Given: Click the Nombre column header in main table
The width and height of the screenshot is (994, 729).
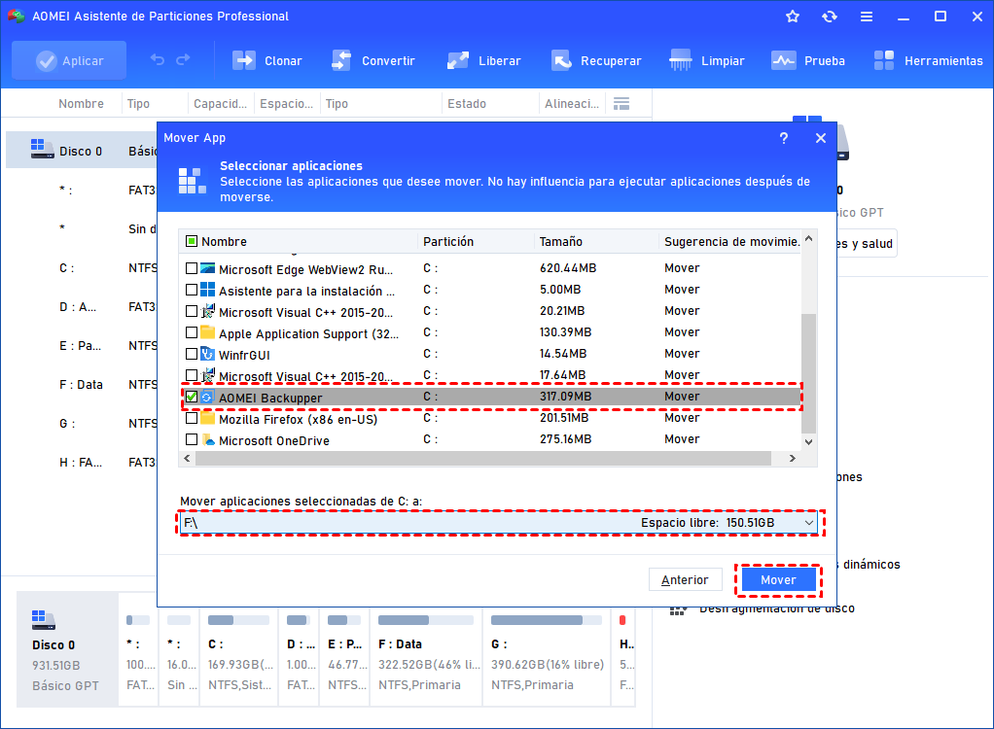Looking at the screenshot, I should pos(81,103).
